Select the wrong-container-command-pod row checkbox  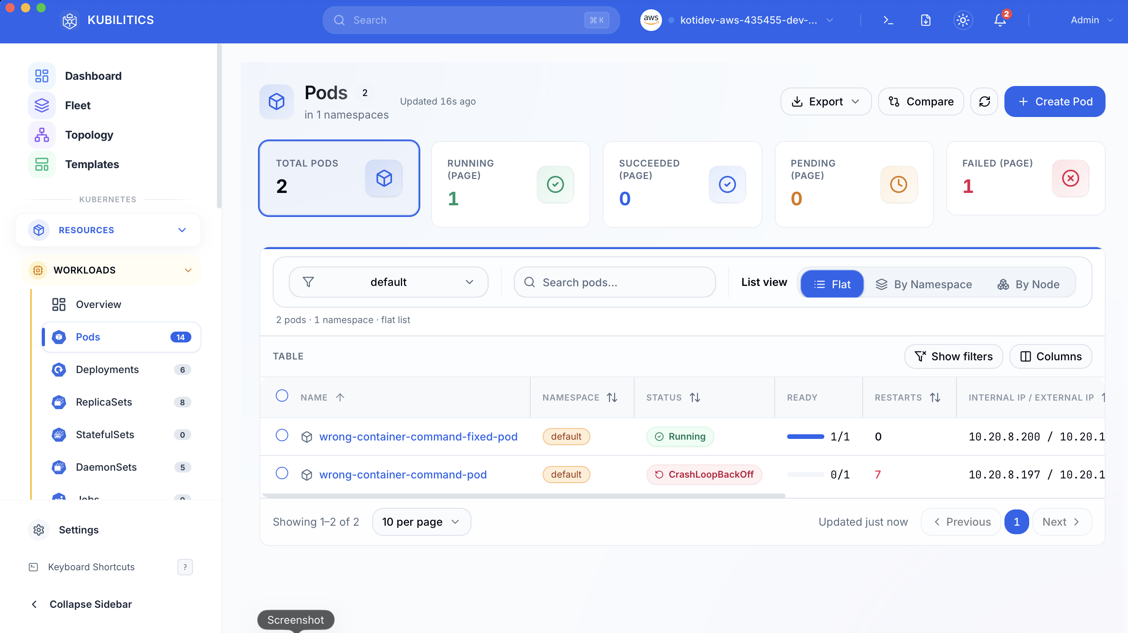coord(282,473)
